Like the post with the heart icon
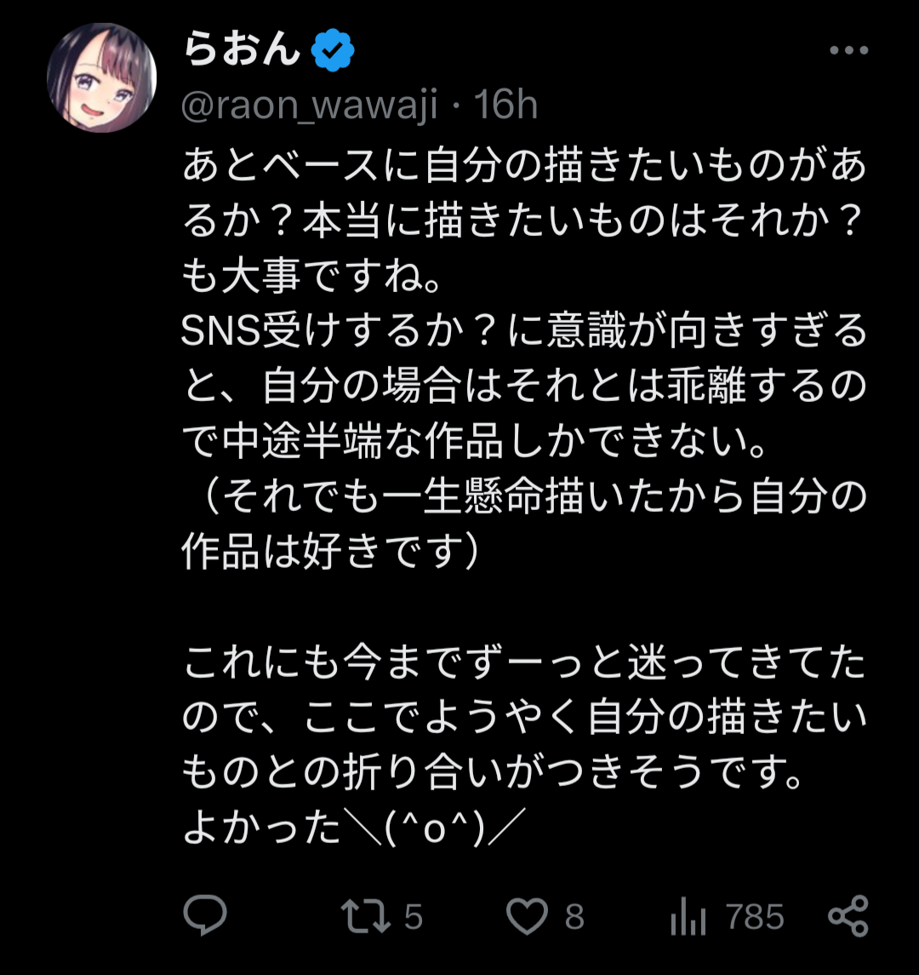Image resolution: width=919 pixels, height=975 pixels. [527, 917]
